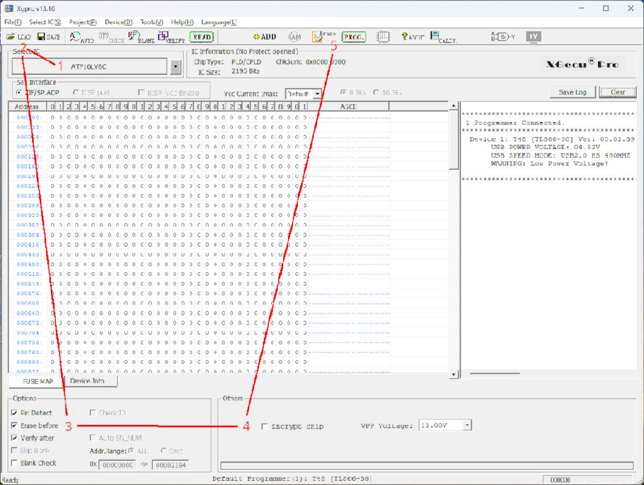Click the fuse map vertical scrollbar thumb

pyautogui.click(x=454, y=140)
